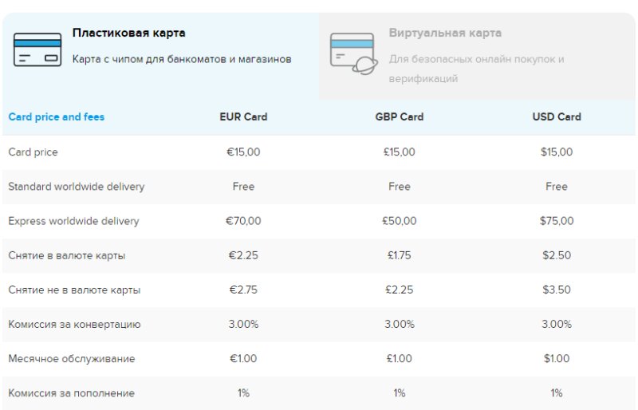This screenshot has height=410, width=638.
Task: Select the USD Card column header
Action: click(556, 117)
